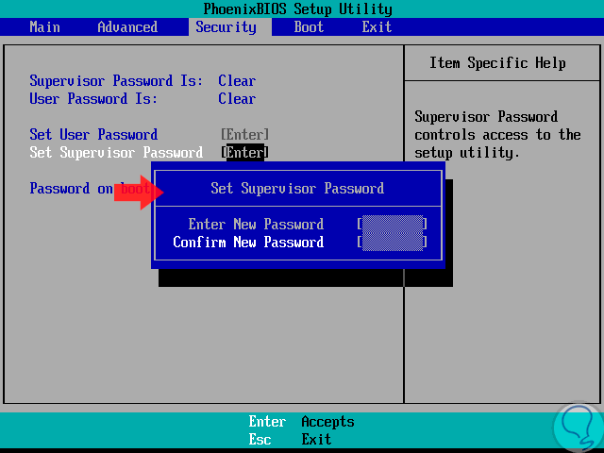Go to the Boot tab
Viewport: 604px width, 453px height.
pos(309,27)
